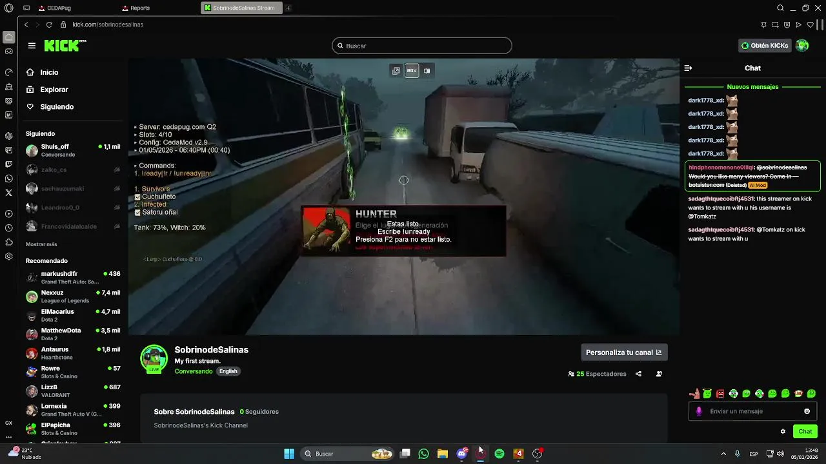Open ElMacarius recommended channel
Viewport: 826px width, 464px height.
click(73, 315)
